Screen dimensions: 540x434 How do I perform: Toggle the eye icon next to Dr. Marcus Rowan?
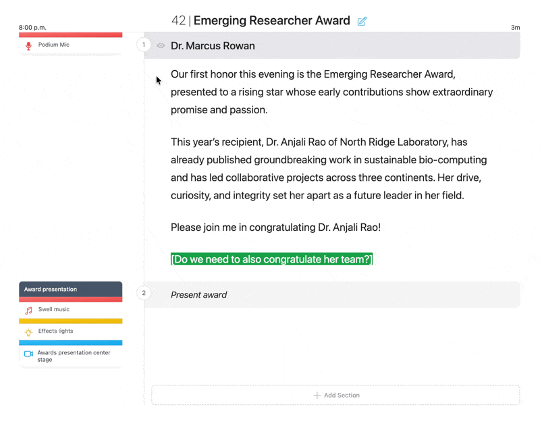point(161,46)
